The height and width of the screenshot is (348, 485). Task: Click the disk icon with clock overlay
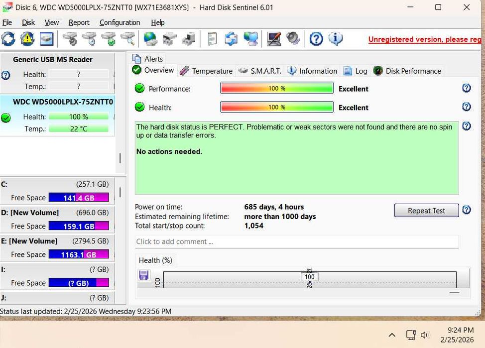90,39
